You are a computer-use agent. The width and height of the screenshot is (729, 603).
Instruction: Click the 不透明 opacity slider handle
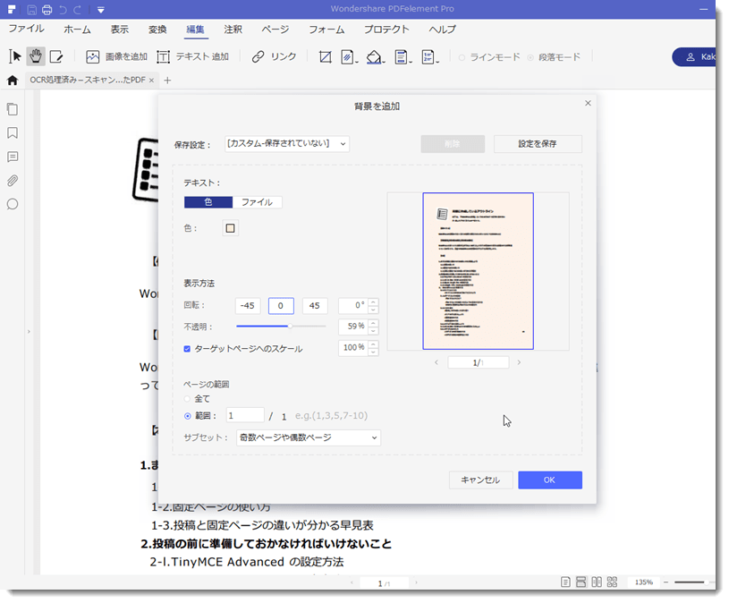pos(290,327)
